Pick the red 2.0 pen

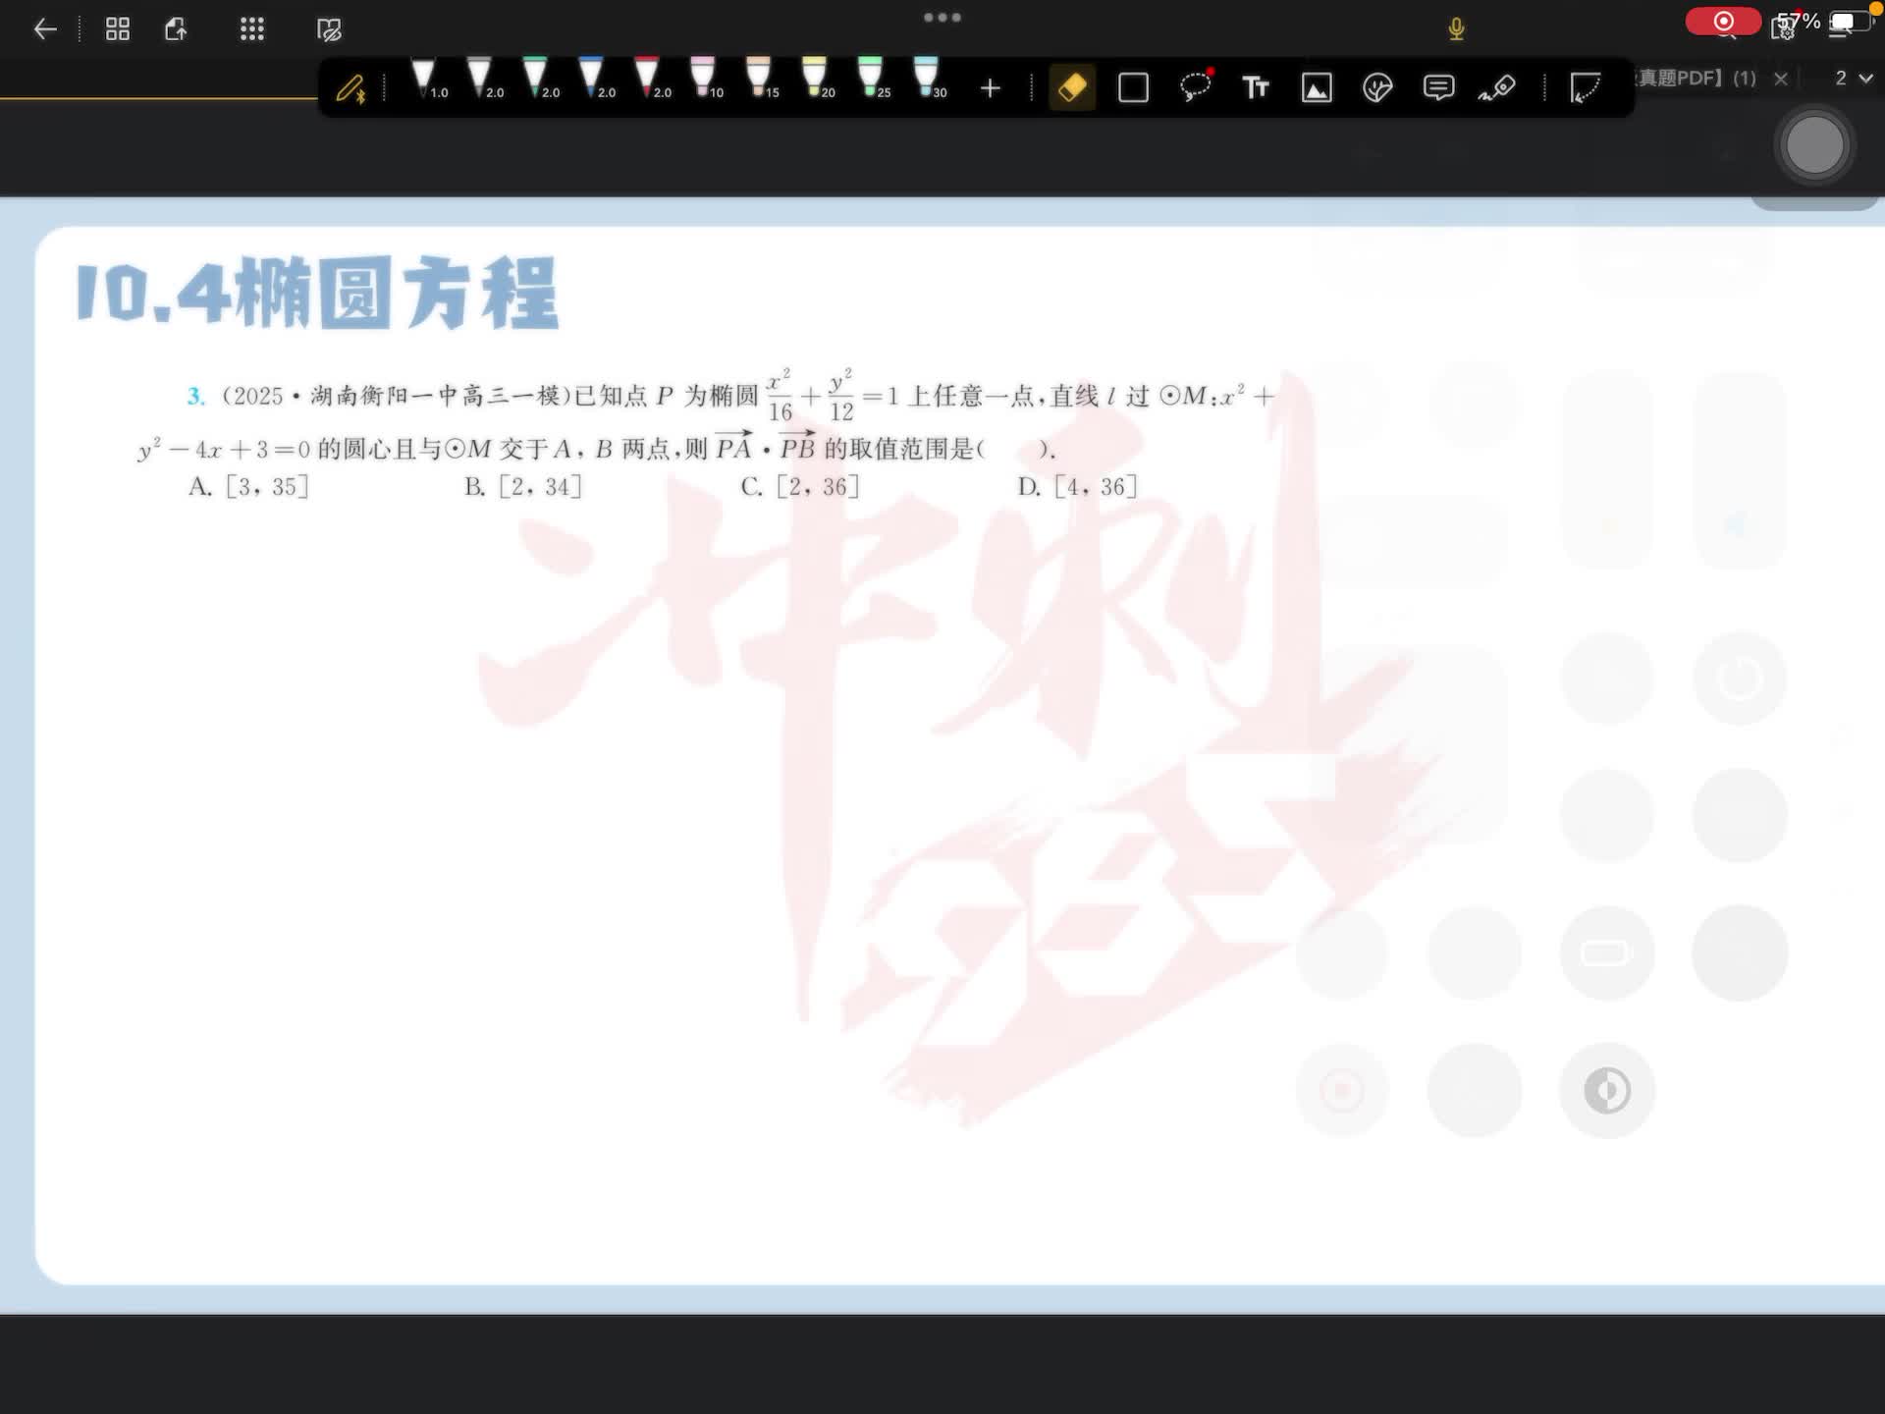(x=647, y=79)
